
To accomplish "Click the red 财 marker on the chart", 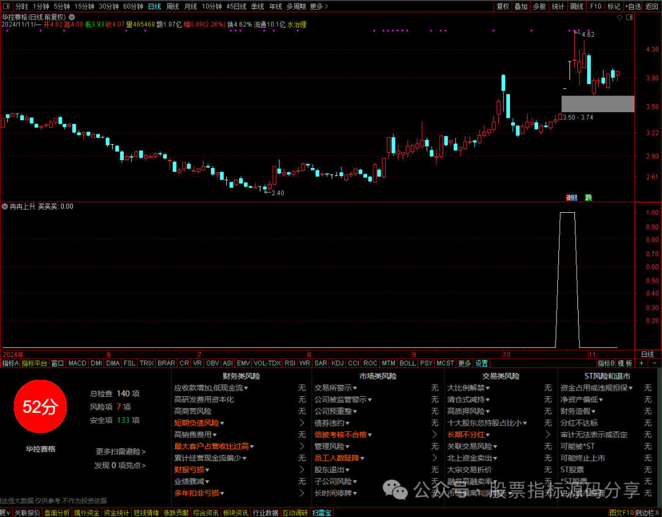I will pyautogui.click(x=573, y=197).
